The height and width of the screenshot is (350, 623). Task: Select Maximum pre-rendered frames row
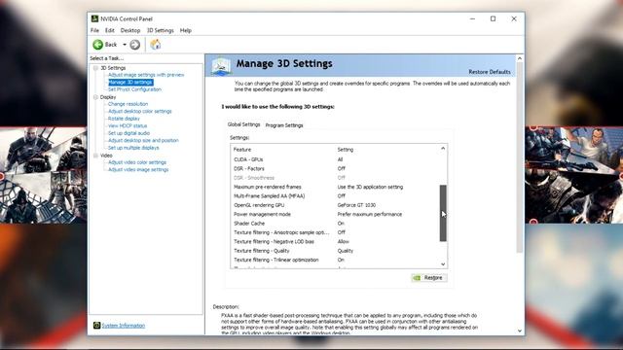335,187
